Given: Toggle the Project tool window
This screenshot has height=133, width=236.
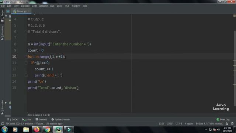Looking at the screenshot, I should tap(2, 16).
